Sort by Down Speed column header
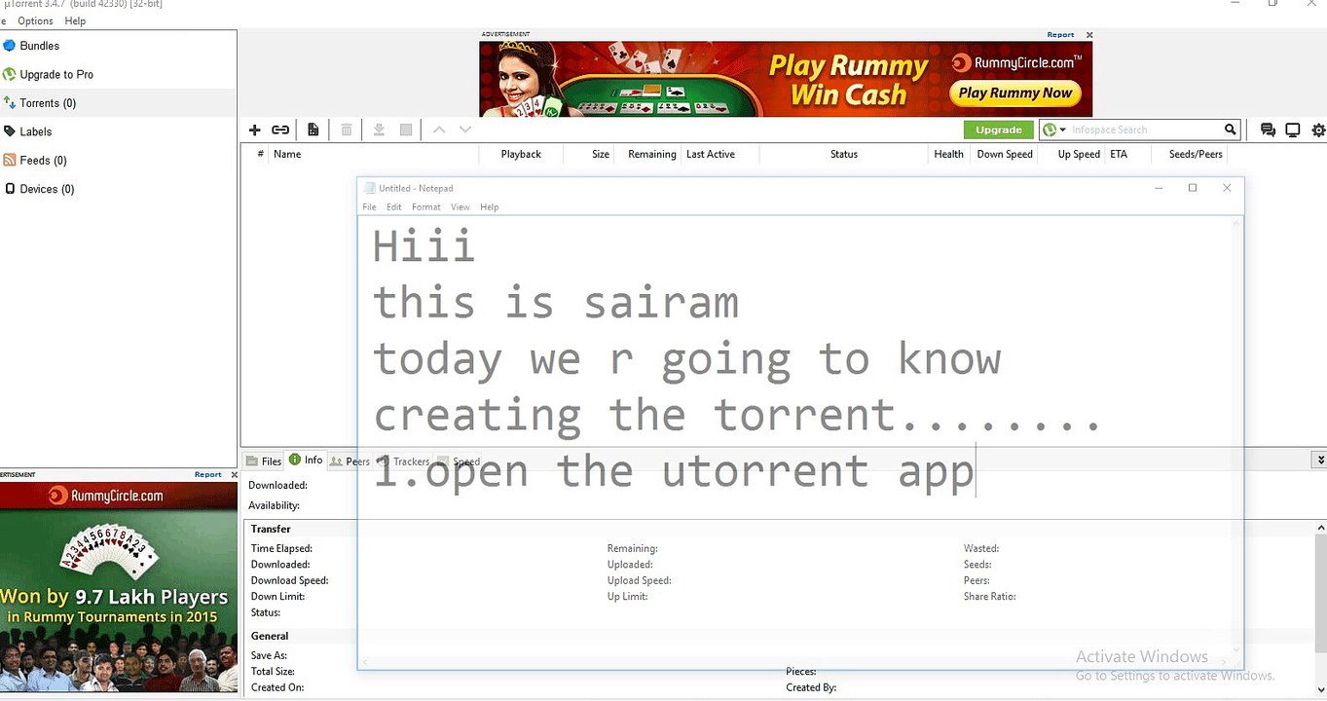Screen dimensions: 1327x701 1005,154
